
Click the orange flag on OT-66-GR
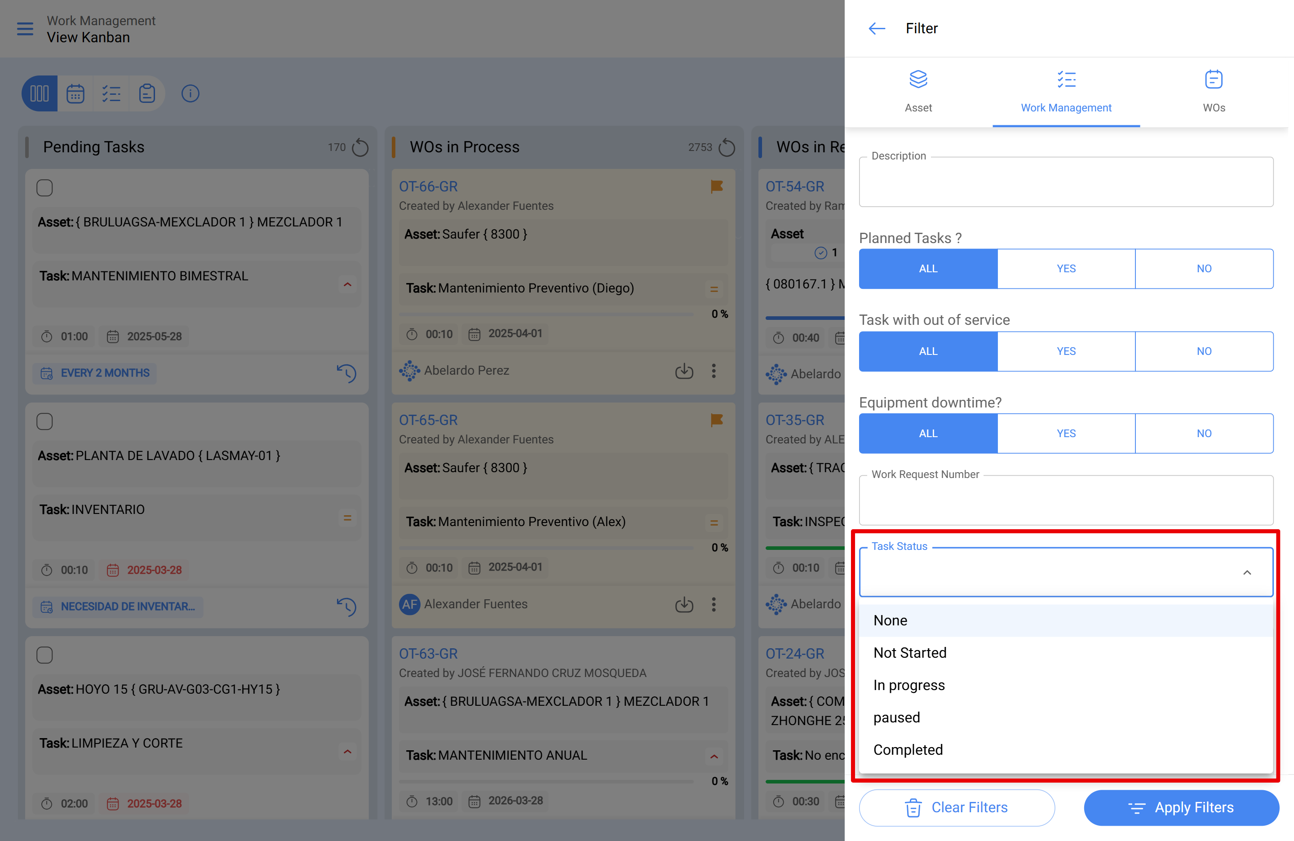pyautogui.click(x=717, y=187)
